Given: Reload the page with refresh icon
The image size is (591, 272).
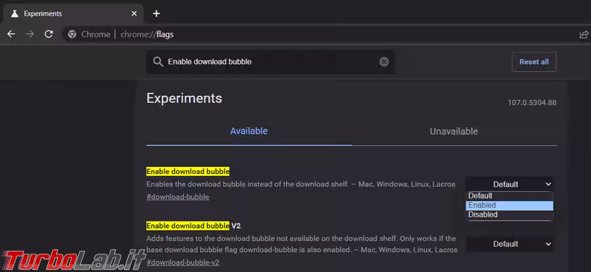Looking at the screenshot, I should [x=49, y=34].
